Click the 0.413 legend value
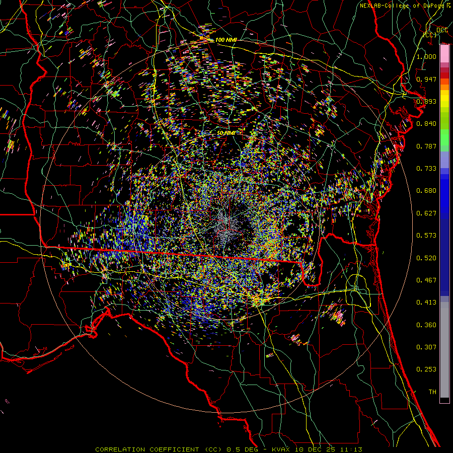Image resolution: width=453 pixels, height=453 pixels. [x=426, y=303]
